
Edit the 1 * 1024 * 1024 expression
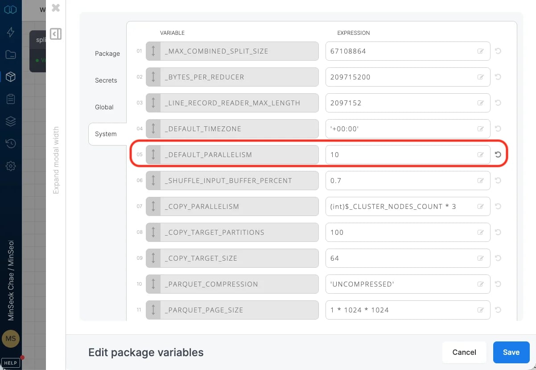pos(408,310)
